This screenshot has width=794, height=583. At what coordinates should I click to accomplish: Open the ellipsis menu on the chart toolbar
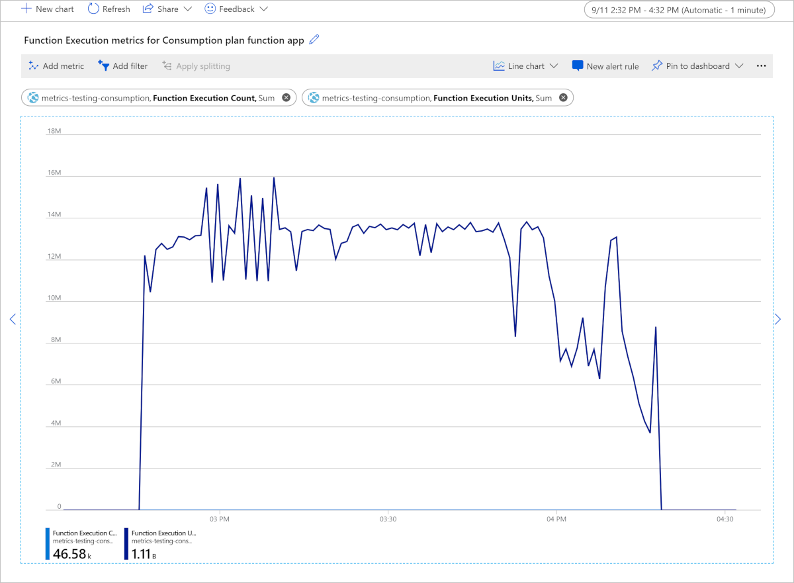click(761, 66)
